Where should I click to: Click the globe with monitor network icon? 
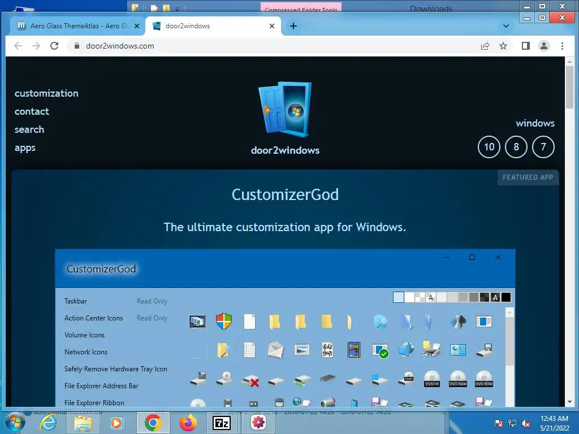click(406, 349)
